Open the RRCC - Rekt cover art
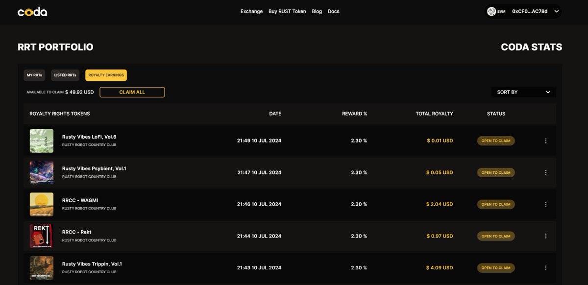Image resolution: width=588 pixels, height=285 pixels. point(42,236)
